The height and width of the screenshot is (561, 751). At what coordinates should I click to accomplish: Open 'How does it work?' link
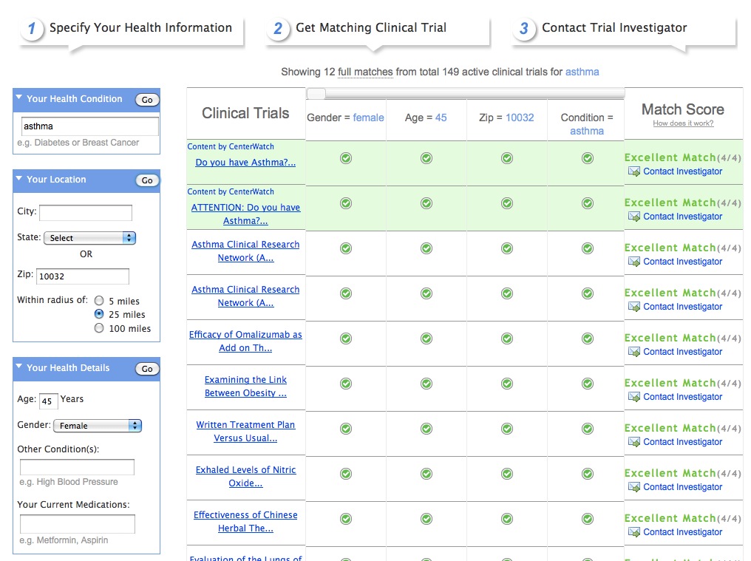click(683, 123)
